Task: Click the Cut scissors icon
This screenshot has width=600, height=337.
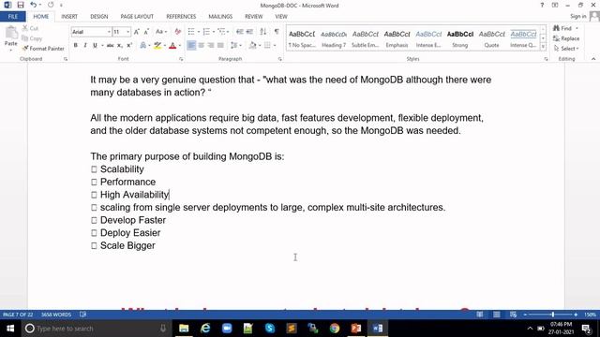Action: (x=25, y=28)
